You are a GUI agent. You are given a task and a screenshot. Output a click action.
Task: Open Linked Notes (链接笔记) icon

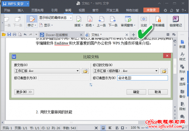[x=176, y=19]
